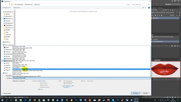181x102 pixels.
Task: Click lock image pixels brush icon
Action: tap(157, 15)
